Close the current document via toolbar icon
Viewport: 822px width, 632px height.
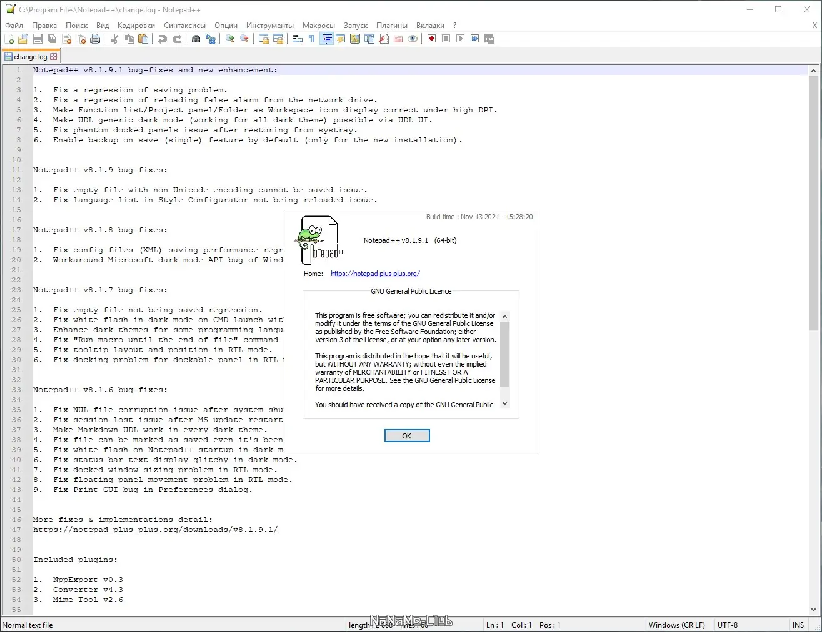[66, 39]
